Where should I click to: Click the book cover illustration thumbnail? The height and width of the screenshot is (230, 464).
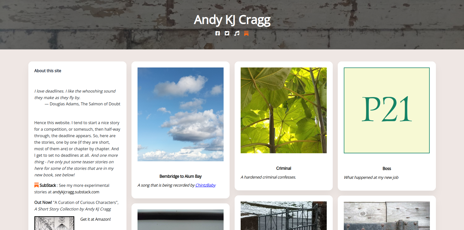pyautogui.click(x=54, y=223)
